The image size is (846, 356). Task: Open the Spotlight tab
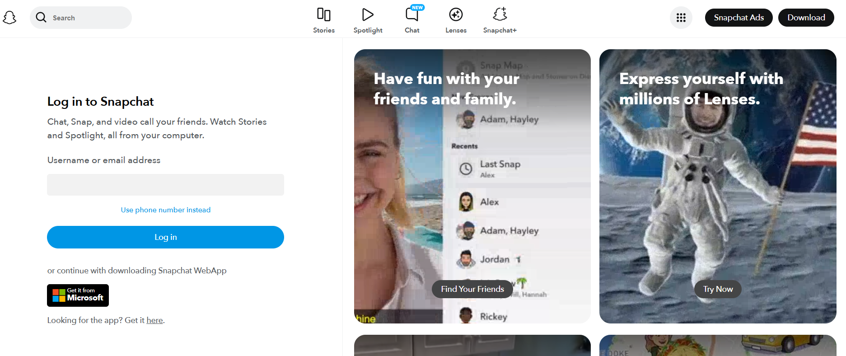point(368,20)
